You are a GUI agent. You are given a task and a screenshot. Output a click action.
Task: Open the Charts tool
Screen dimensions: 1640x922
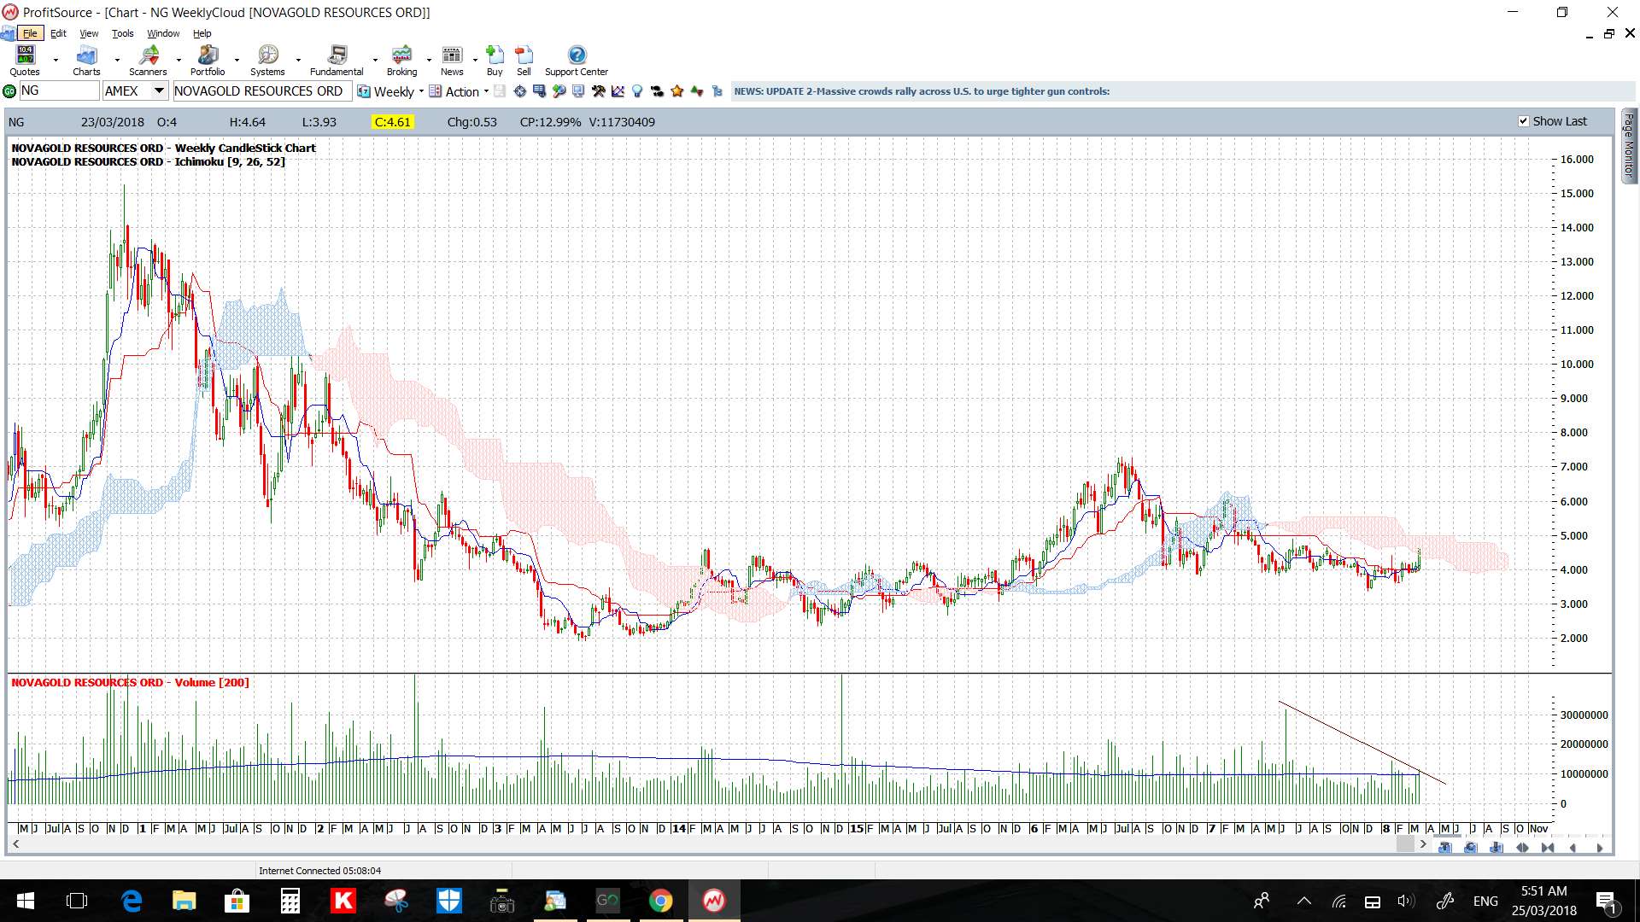[86, 61]
